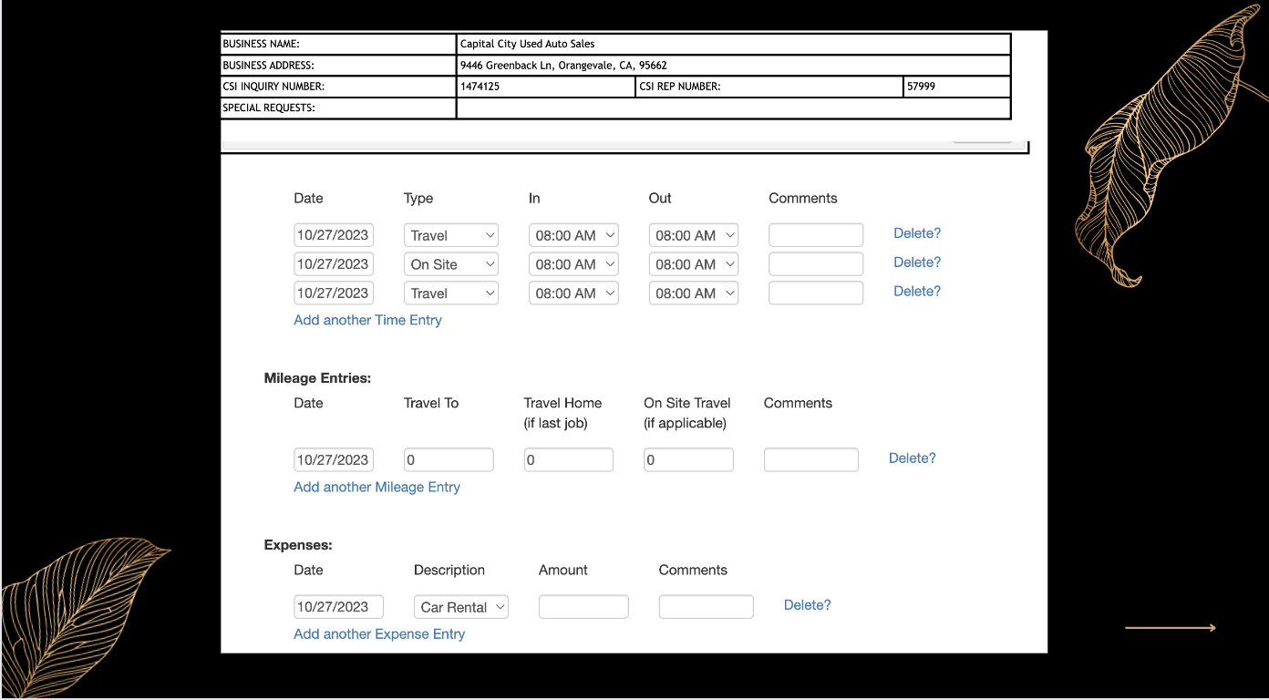Open the Type dropdown in the first Travel time entry
The image size is (1269, 700).
(451, 235)
